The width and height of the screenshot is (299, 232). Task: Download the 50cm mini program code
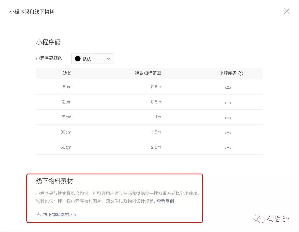coord(228,147)
